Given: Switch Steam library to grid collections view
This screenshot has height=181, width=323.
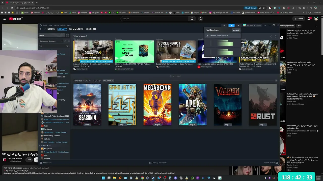Looking at the screenshot, I should [67, 35].
